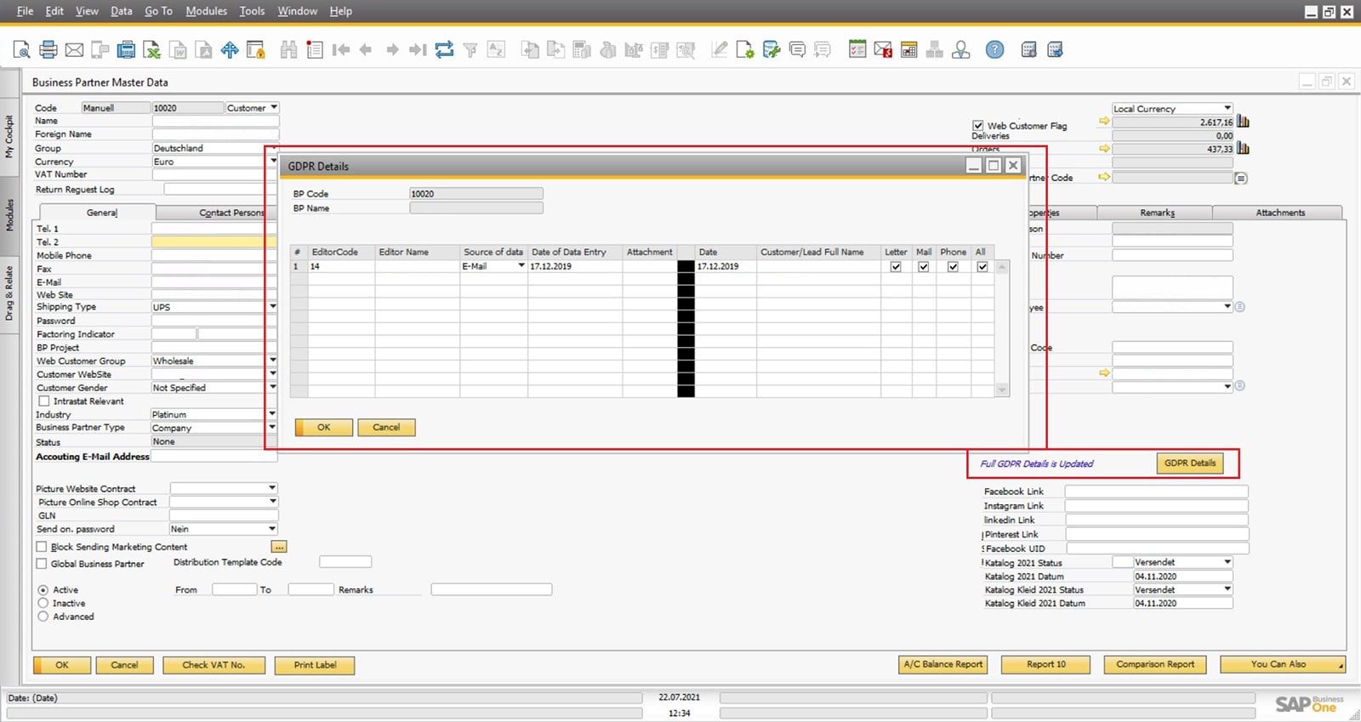The height and width of the screenshot is (722, 1361).
Task: Open the Katalog Kleid 2021 Status dropdown
Action: (1227, 589)
